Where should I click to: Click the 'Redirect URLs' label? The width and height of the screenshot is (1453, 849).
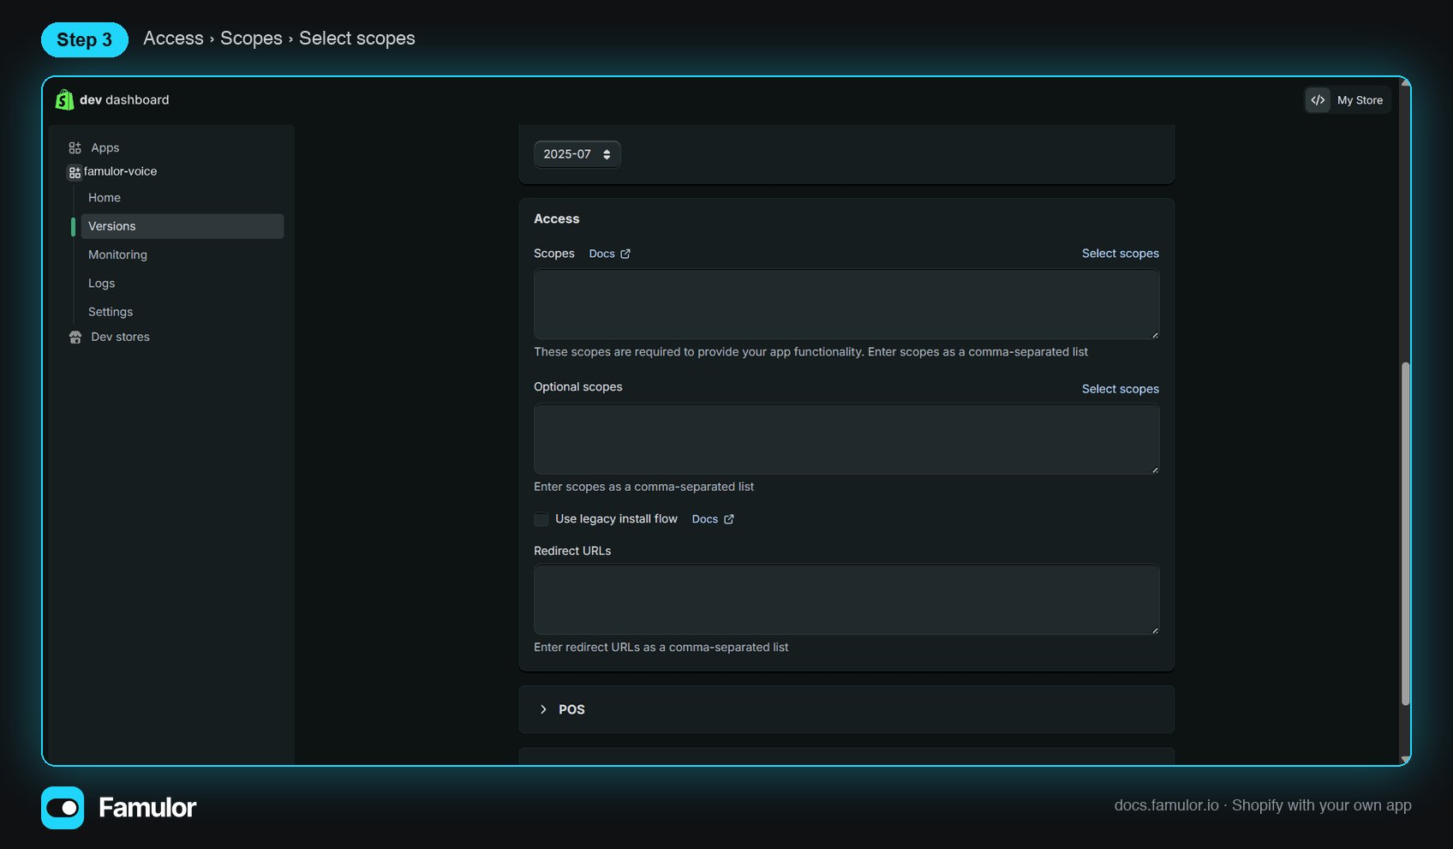tap(572, 551)
